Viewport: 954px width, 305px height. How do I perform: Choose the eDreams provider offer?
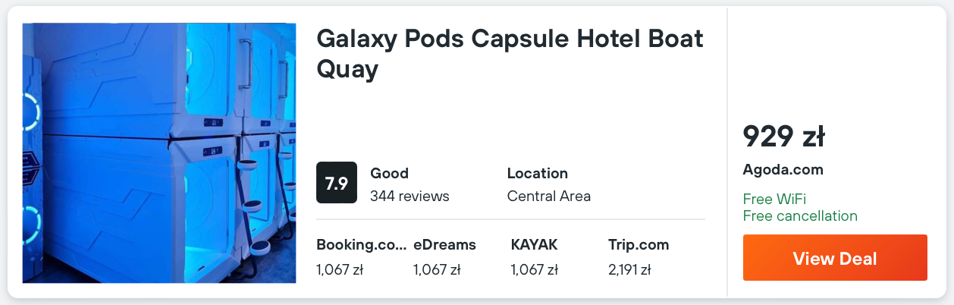click(x=444, y=245)
